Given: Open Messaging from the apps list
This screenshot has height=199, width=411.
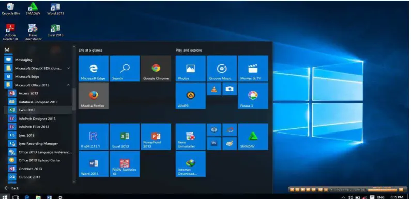Looking at the screenshot, I should pyautogui.click(x=38, y=60).
